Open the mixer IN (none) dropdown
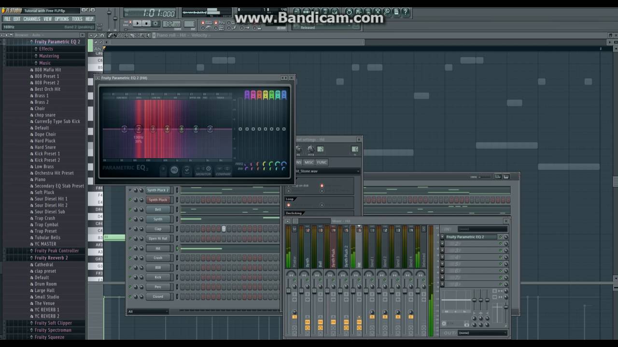The image size is (618, 347). point(482,229)
